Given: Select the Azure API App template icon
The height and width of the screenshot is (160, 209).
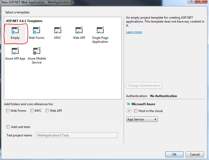Looking at the screenshot, I should 15,51.
